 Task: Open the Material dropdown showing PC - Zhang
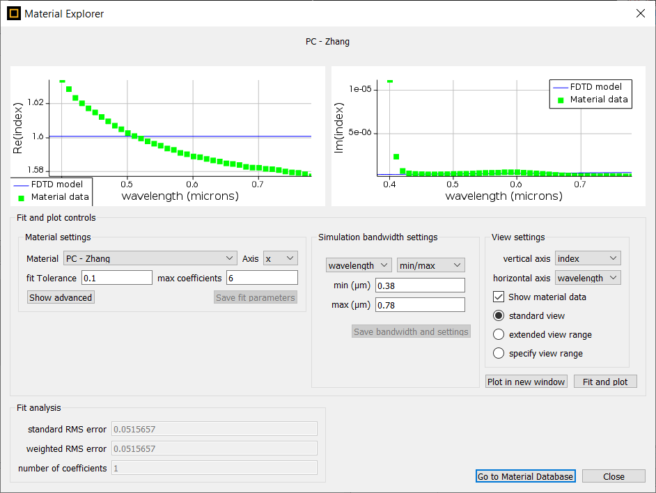click(x=150, y=258)
